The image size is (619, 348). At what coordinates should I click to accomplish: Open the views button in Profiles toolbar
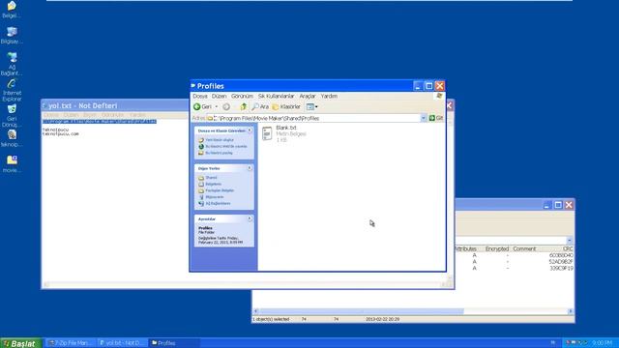coord(311,107)
